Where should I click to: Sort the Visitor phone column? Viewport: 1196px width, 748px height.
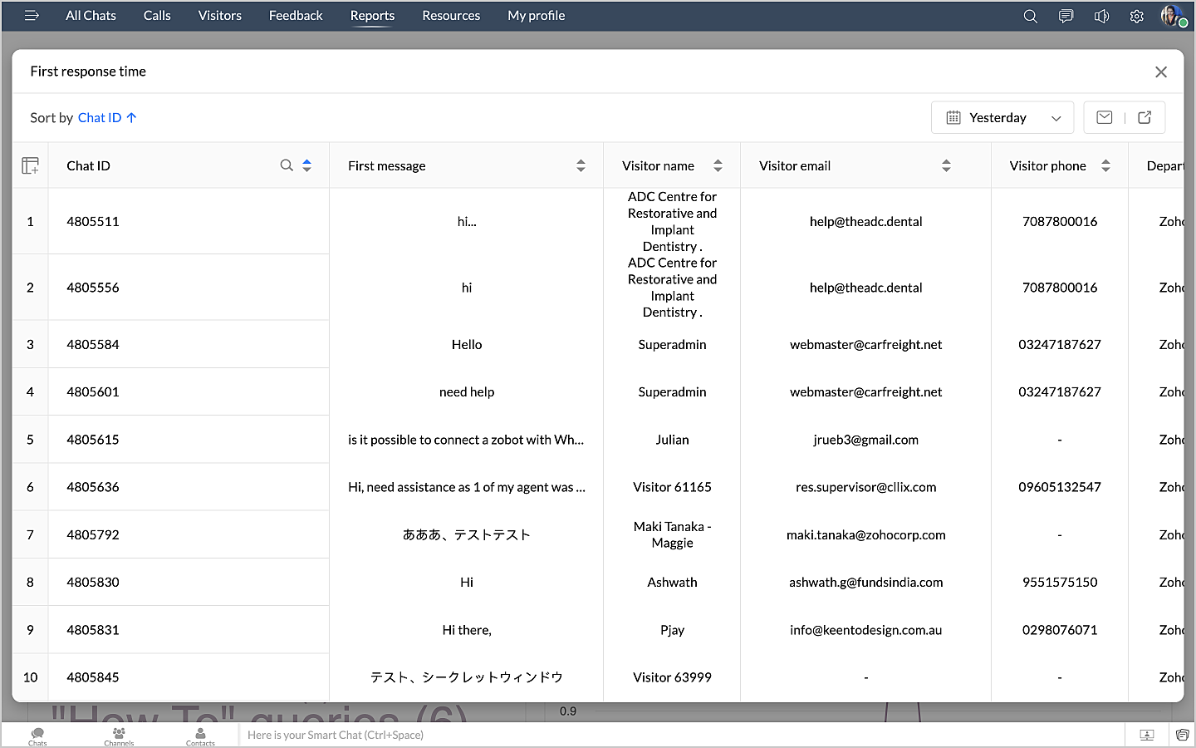point(1105,165)
